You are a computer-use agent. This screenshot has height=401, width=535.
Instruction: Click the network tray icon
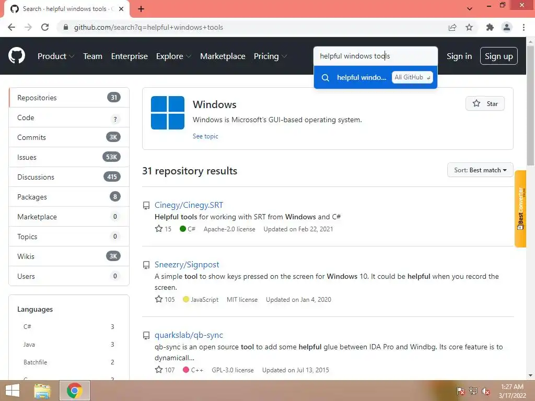473,391
